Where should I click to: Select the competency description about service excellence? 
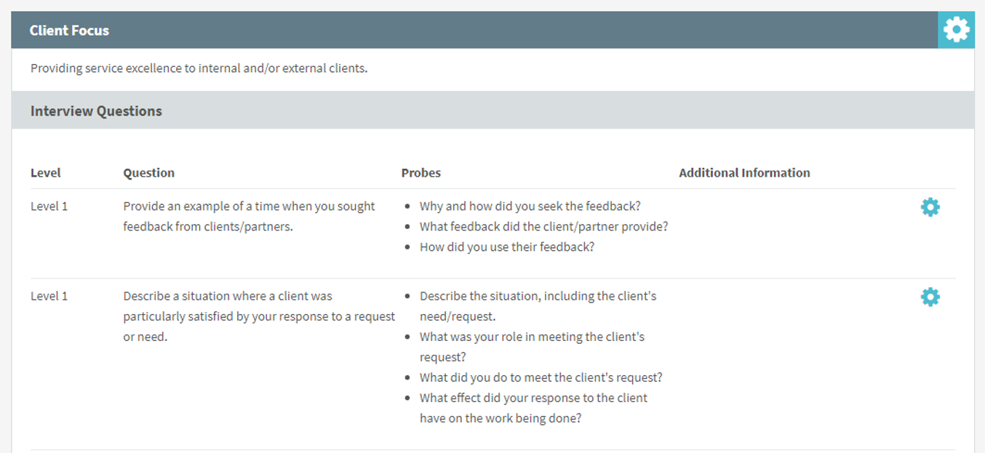pos(199,69)
